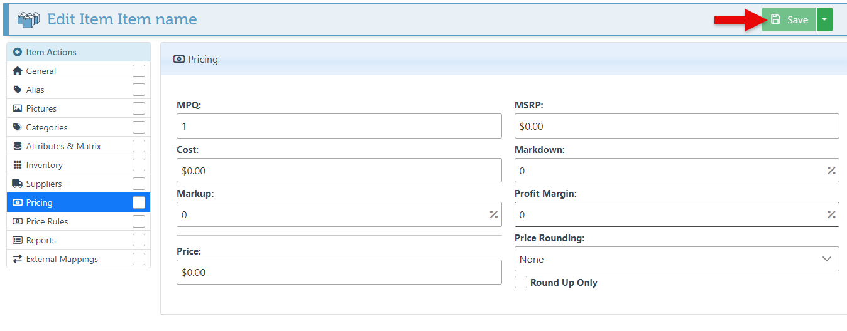Open the Price Rounding dropdown
The image size is (847, 331).
click(x=676, y=259)
